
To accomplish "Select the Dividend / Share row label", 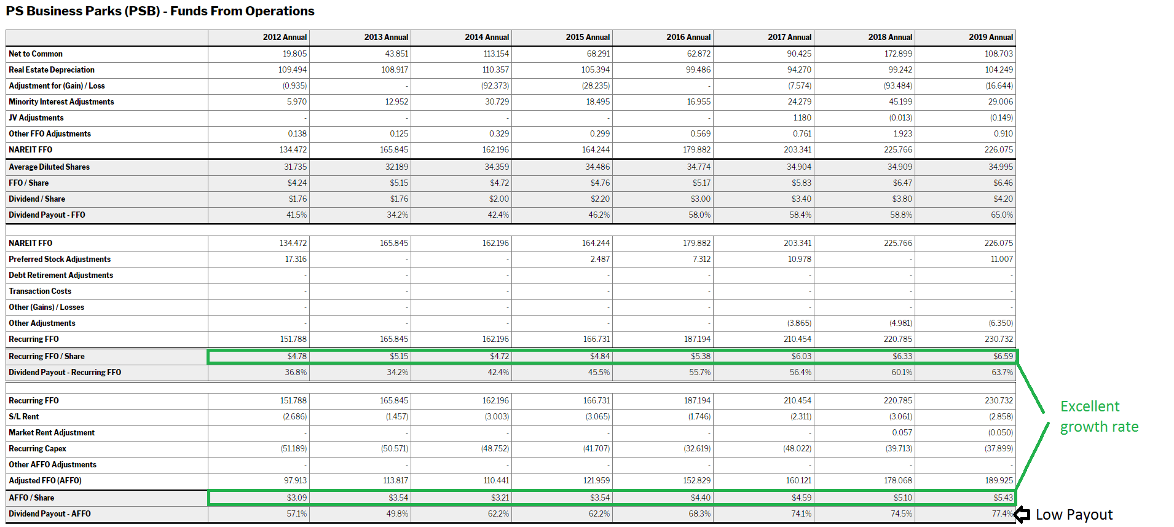I will coord(37,199).
